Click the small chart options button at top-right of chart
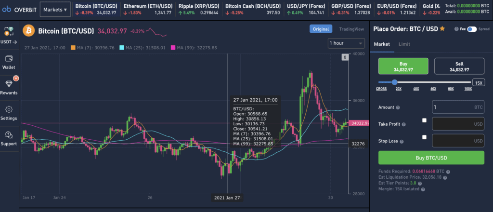493x212 pixels. (x=345, y=57)
